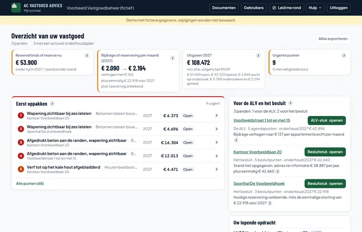Expand row Wapening zichtbaar at Kantoor Voorbeeldlaan 20
The height and width of the screenshot is (232, 362).
point(217,115)
